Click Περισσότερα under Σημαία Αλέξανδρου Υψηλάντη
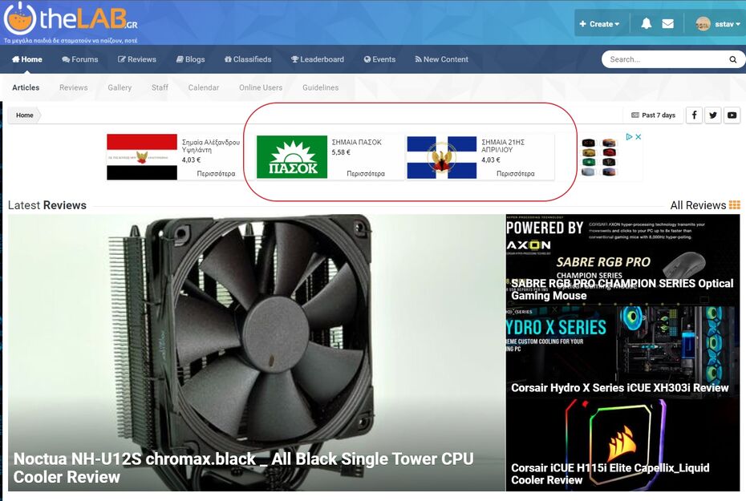Image resolution: width=746 pixels, height=501 pixels. click(216, 174)
